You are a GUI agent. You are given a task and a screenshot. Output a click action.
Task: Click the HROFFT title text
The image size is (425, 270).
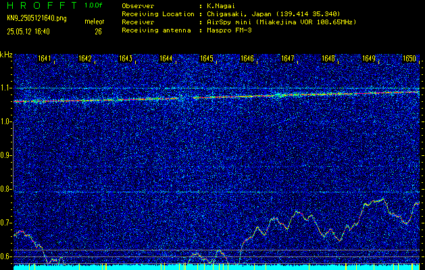pos(43,5)
